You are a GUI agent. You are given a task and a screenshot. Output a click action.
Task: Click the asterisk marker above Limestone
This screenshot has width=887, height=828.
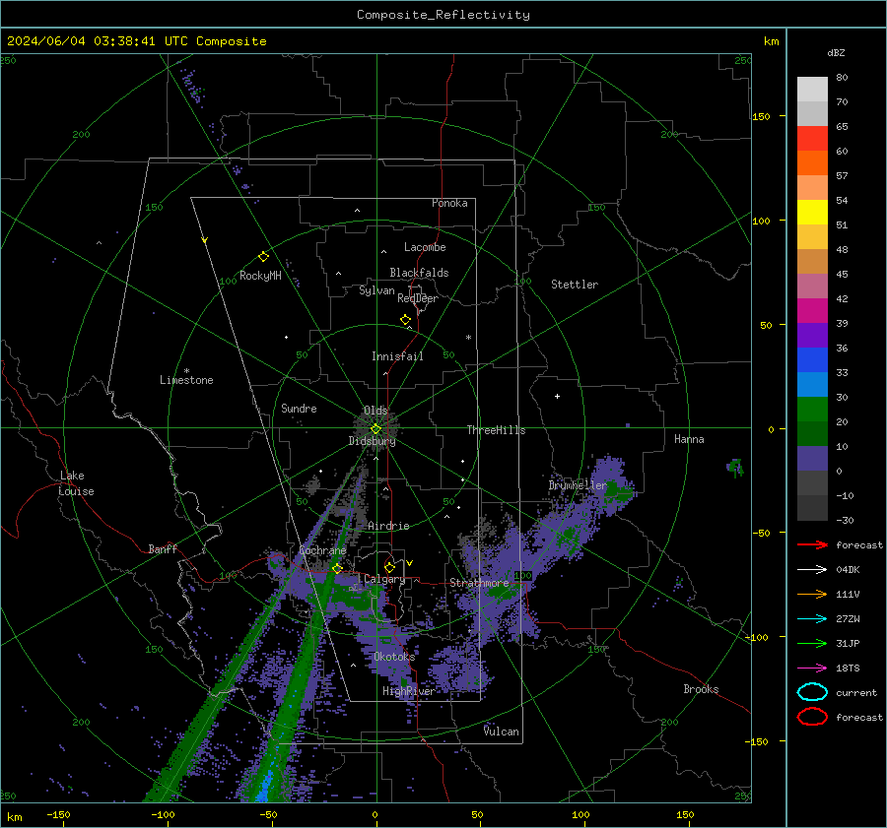186,371
